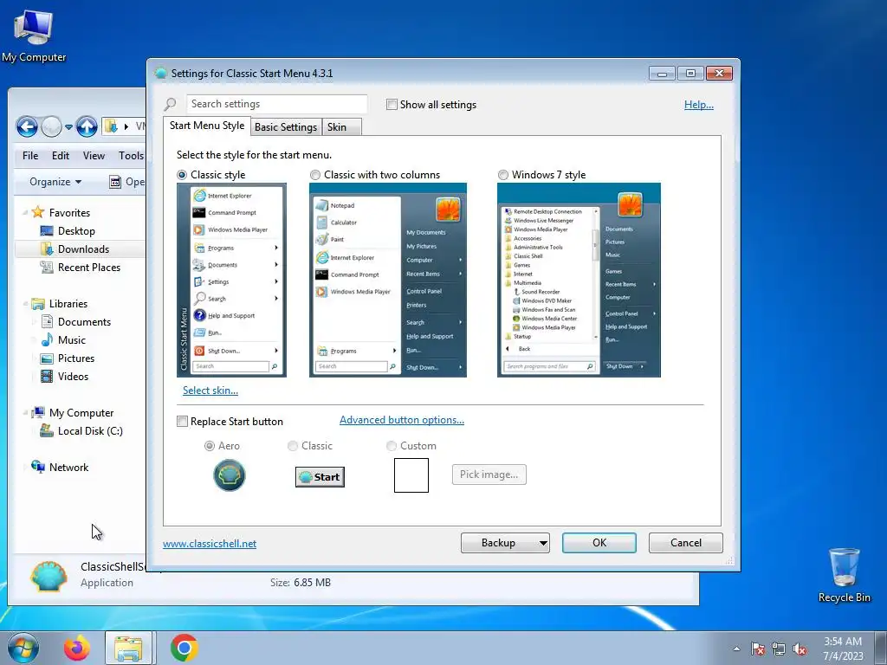This screenshot has width=887, height=665.
Task: Select My Computer in Explorer sidebar
Action: click(x=81, y=413)
